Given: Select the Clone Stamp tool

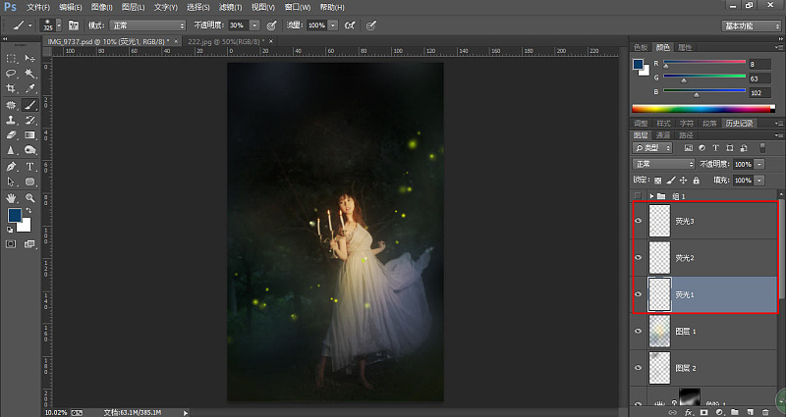Looking at the screenshot, I should 11,120.
